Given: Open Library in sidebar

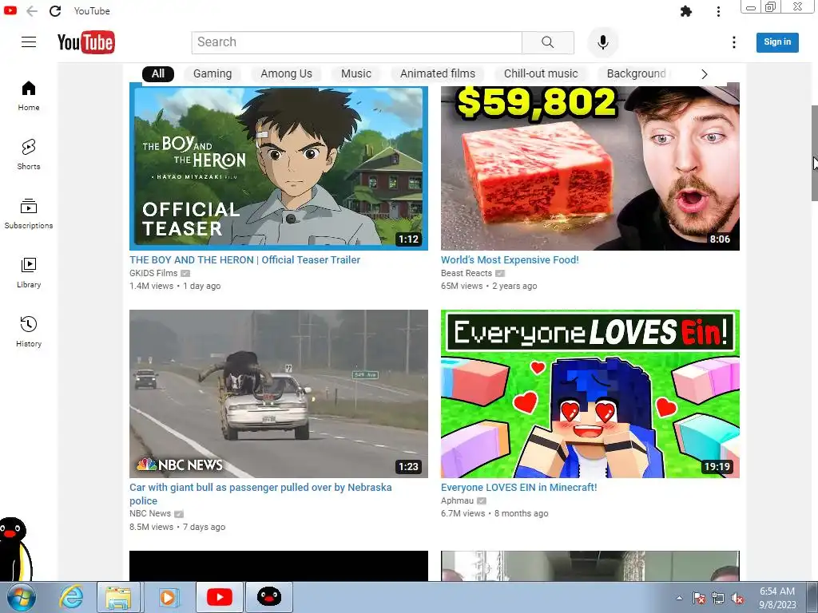Looking at the screenshot, I should pos(29,273).
